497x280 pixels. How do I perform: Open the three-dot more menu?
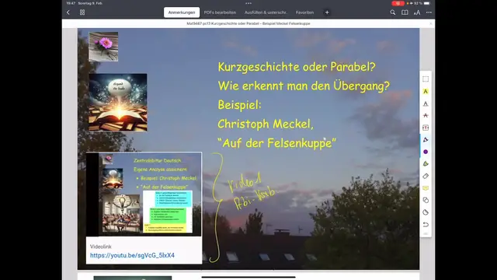[429, 12]
